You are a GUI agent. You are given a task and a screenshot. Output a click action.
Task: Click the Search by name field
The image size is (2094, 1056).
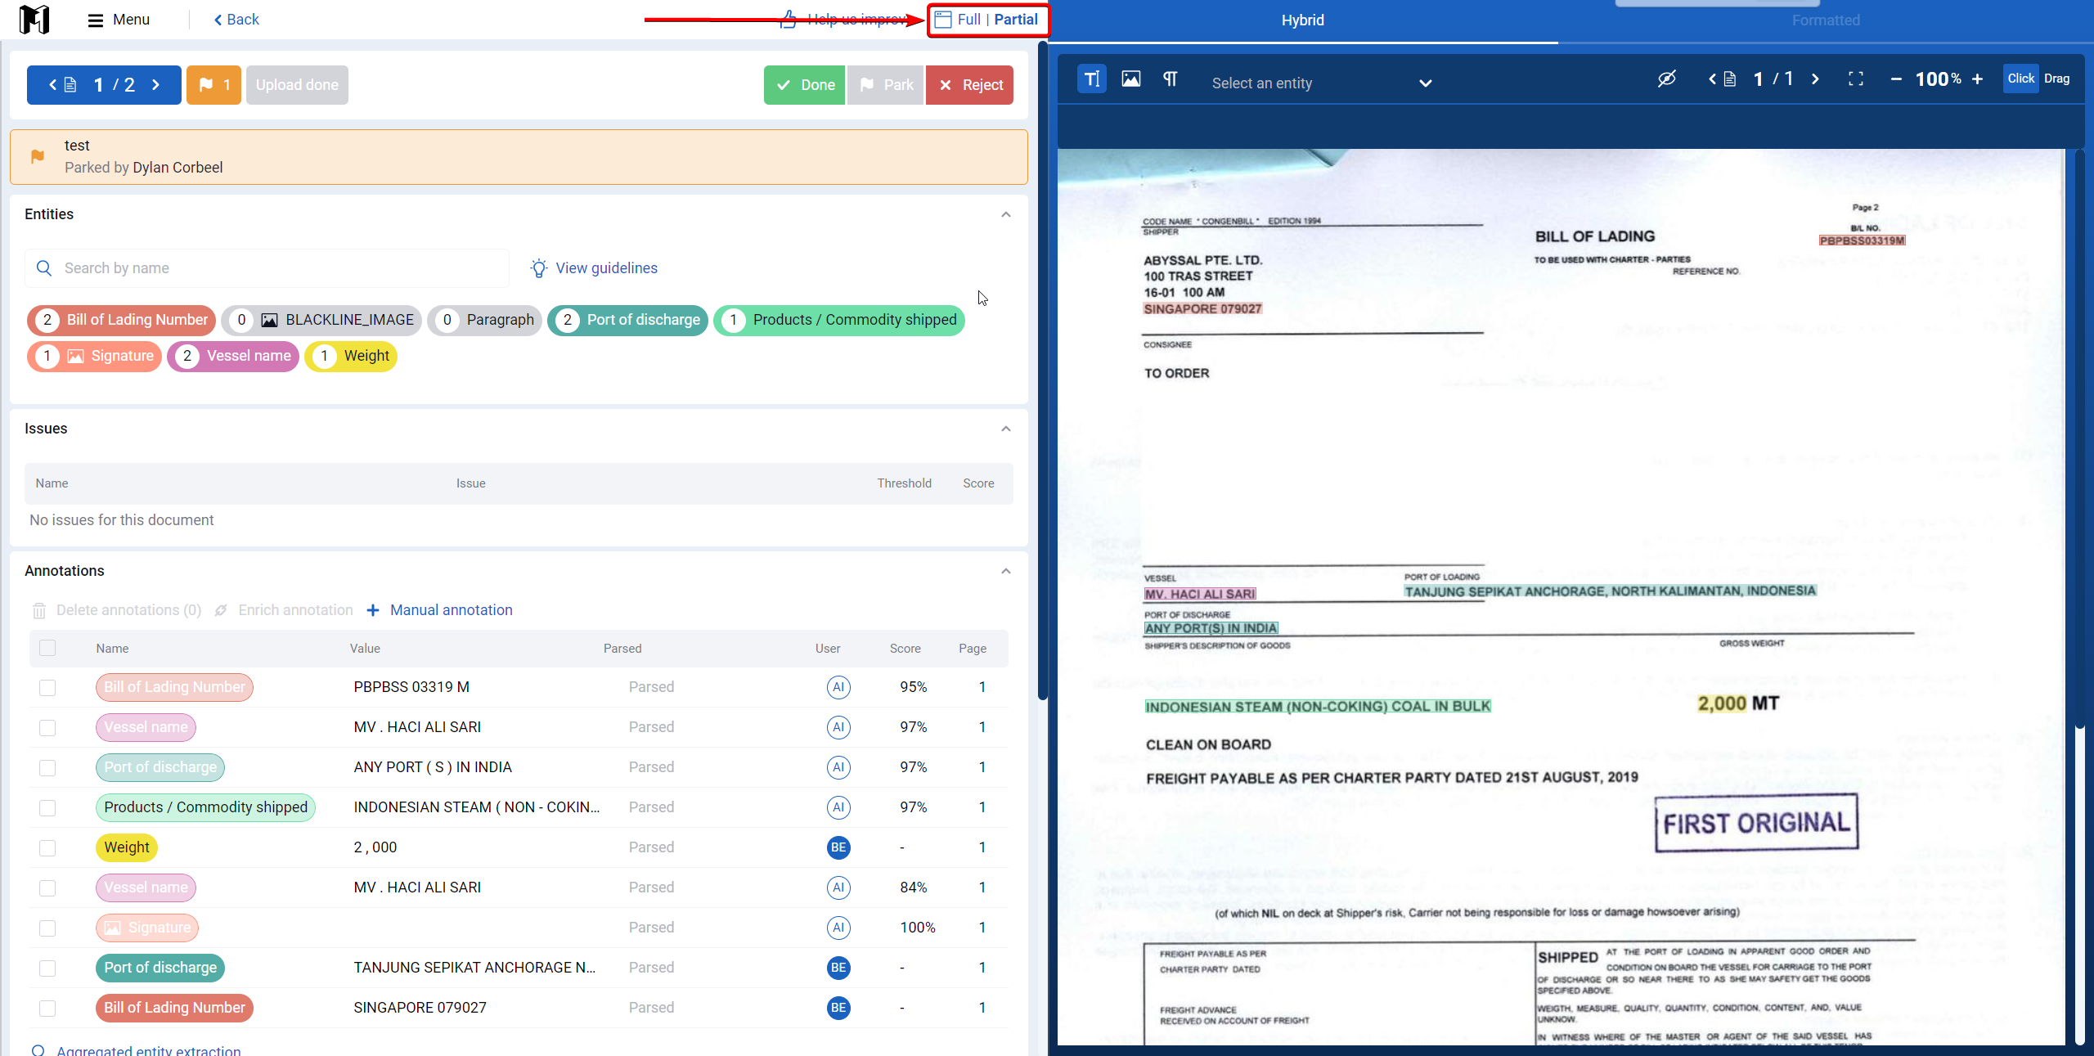[267, 268]
